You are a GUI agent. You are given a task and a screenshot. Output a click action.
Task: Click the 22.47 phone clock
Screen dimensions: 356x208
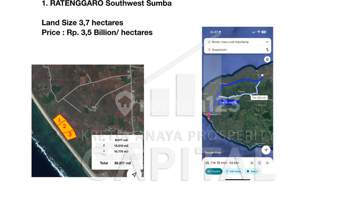click(214, 32)
